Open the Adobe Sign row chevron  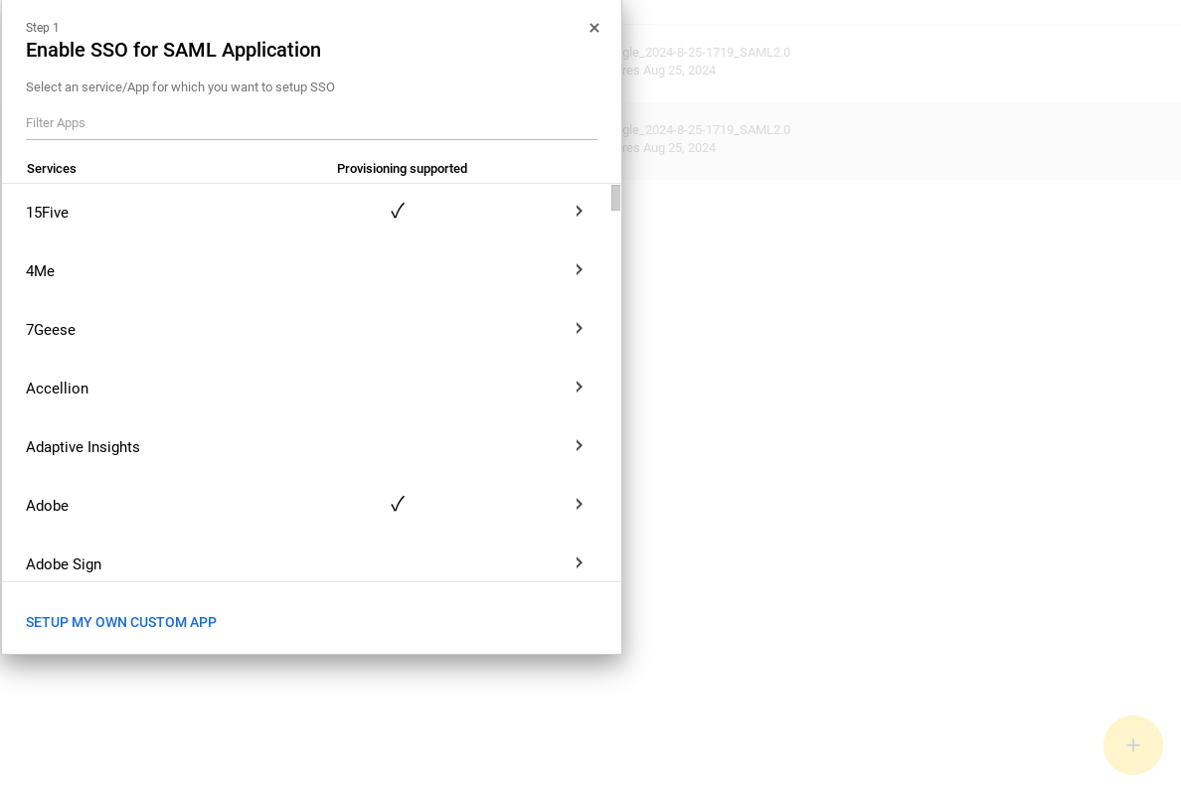580,563
